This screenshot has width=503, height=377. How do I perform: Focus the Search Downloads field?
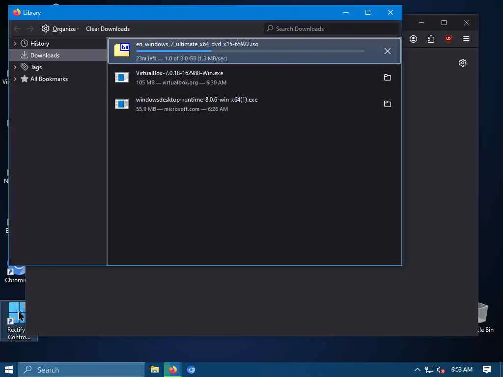pyautogui.click(x=332, y=29)
